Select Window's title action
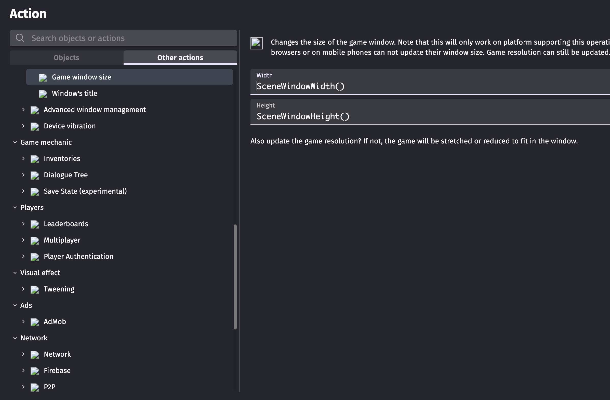This screenshot has height=400, width=610. click(x=75, y=93)
